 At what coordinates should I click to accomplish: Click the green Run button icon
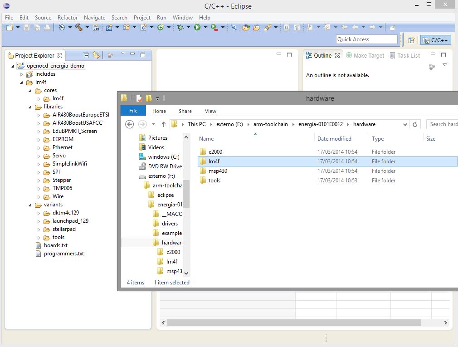point(197,28)
